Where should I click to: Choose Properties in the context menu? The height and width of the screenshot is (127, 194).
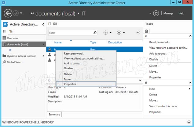point(86,84)
